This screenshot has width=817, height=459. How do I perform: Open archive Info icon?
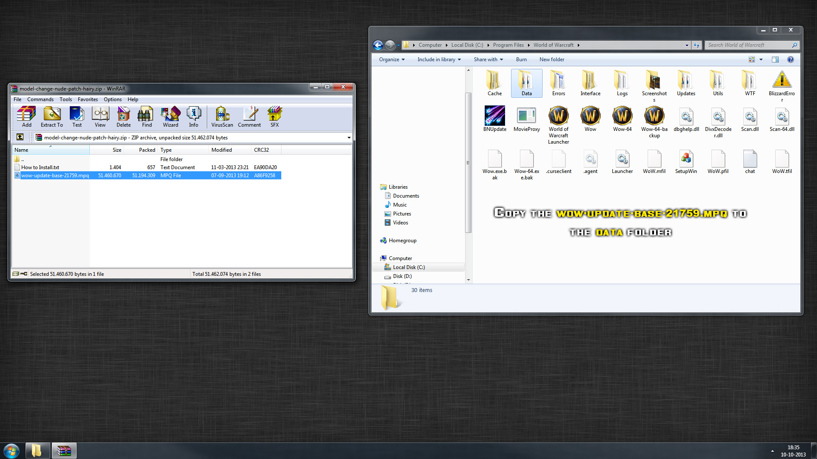(194, 117)
